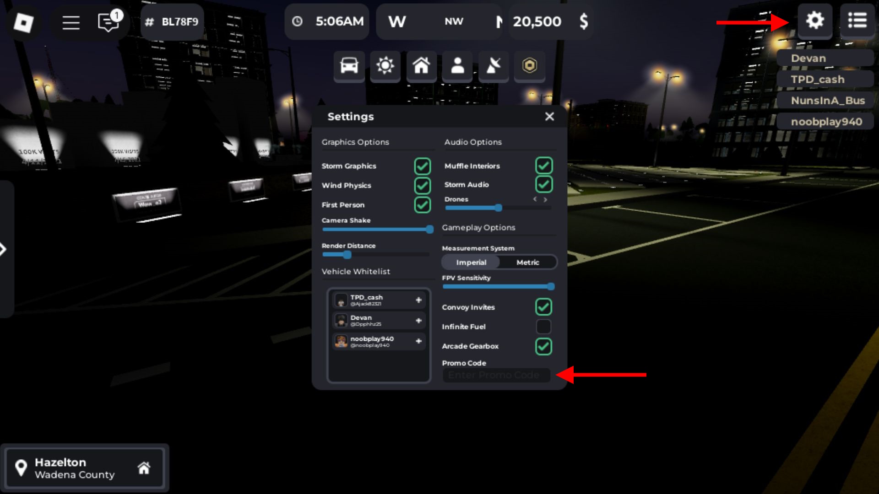879x494 pixels.
Task: Open the Roblox logo menu
Action: (x=23, y=22)
